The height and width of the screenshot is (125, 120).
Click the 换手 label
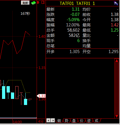point(87,41)
